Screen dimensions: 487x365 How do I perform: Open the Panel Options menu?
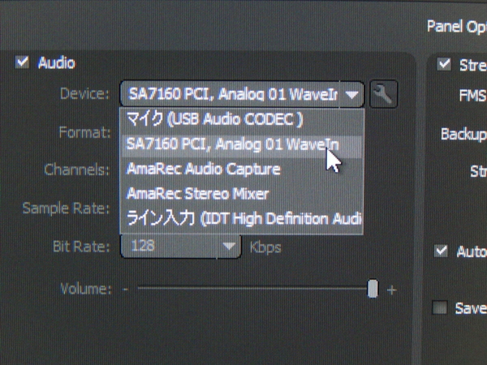[456, 27]
